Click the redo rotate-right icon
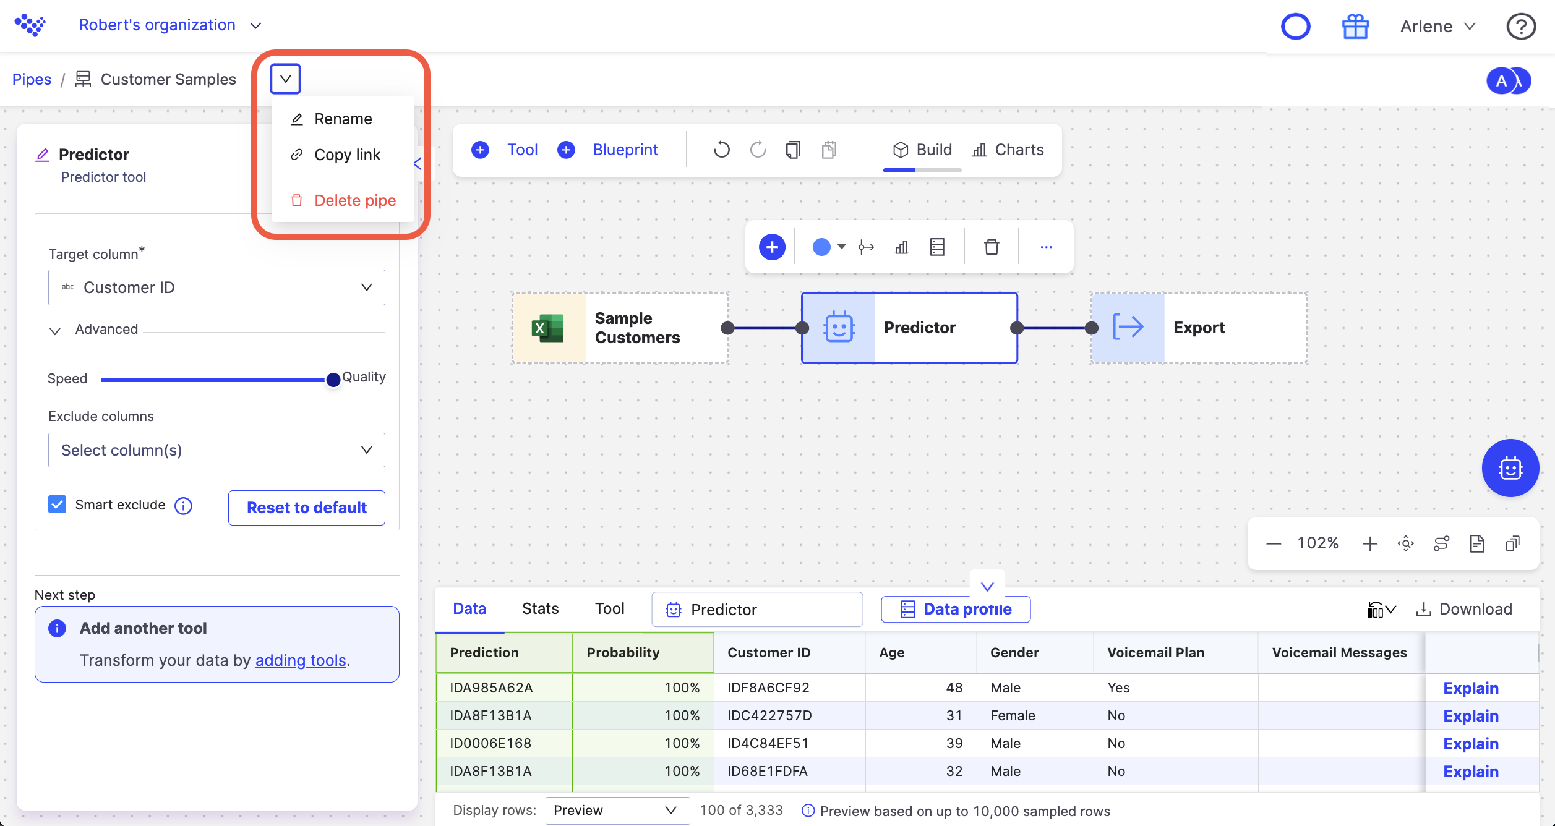 758,150
